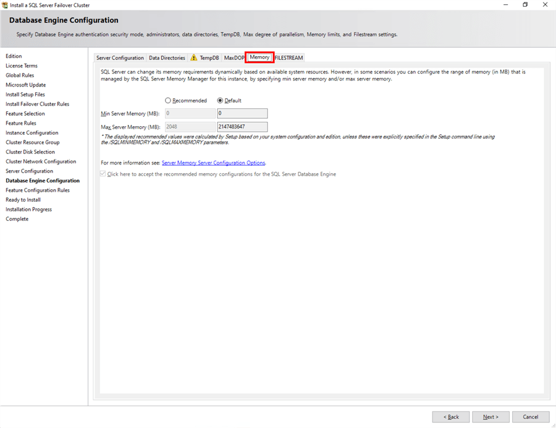Click the default Min Server Memory field
The image size is (556, 428).
[x=243, y=113]
